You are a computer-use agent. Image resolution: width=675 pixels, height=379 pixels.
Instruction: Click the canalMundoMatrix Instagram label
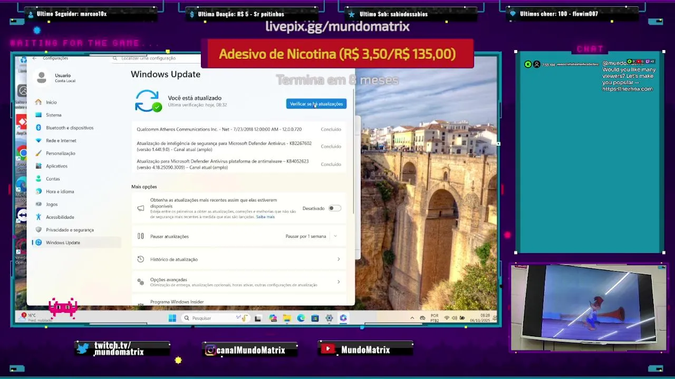tap(250, 350)
